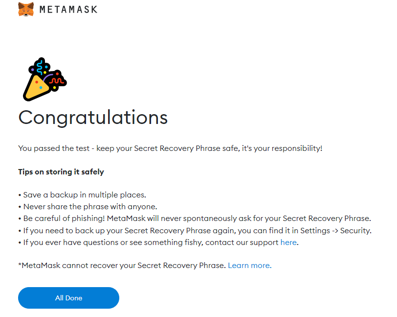Finish onboarding with the All Done button
This screenshot has height=317, width=397.
(68, 298)
